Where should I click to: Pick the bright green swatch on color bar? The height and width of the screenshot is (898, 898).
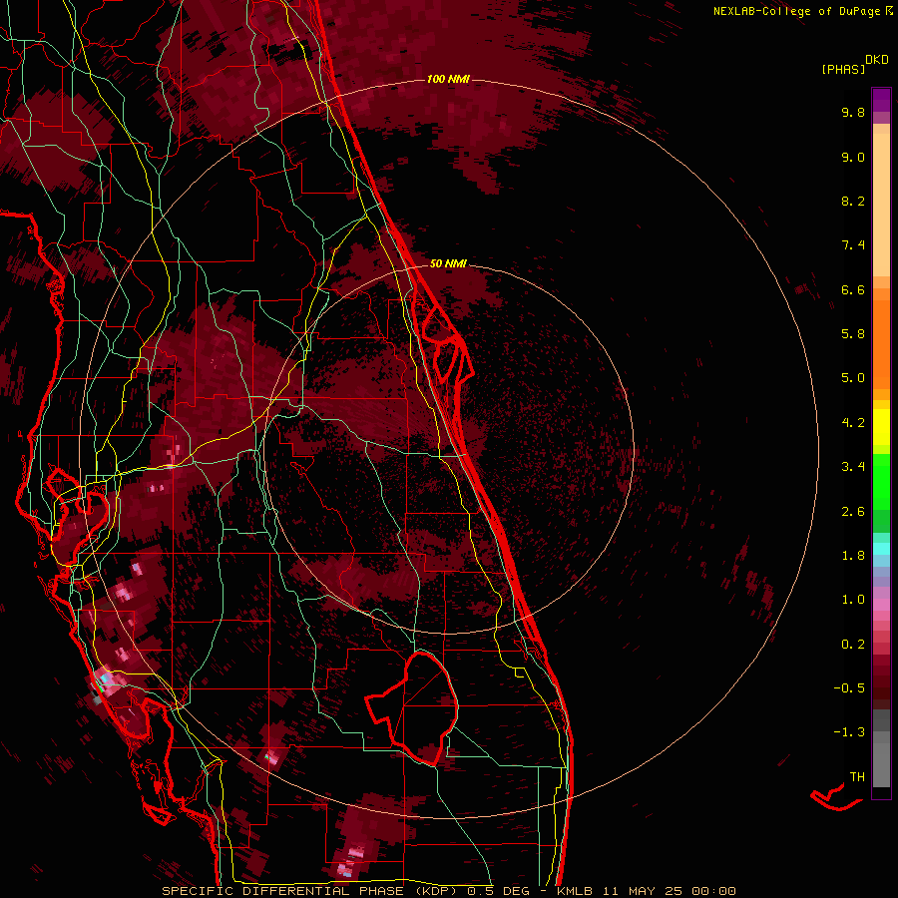point(881,481)
